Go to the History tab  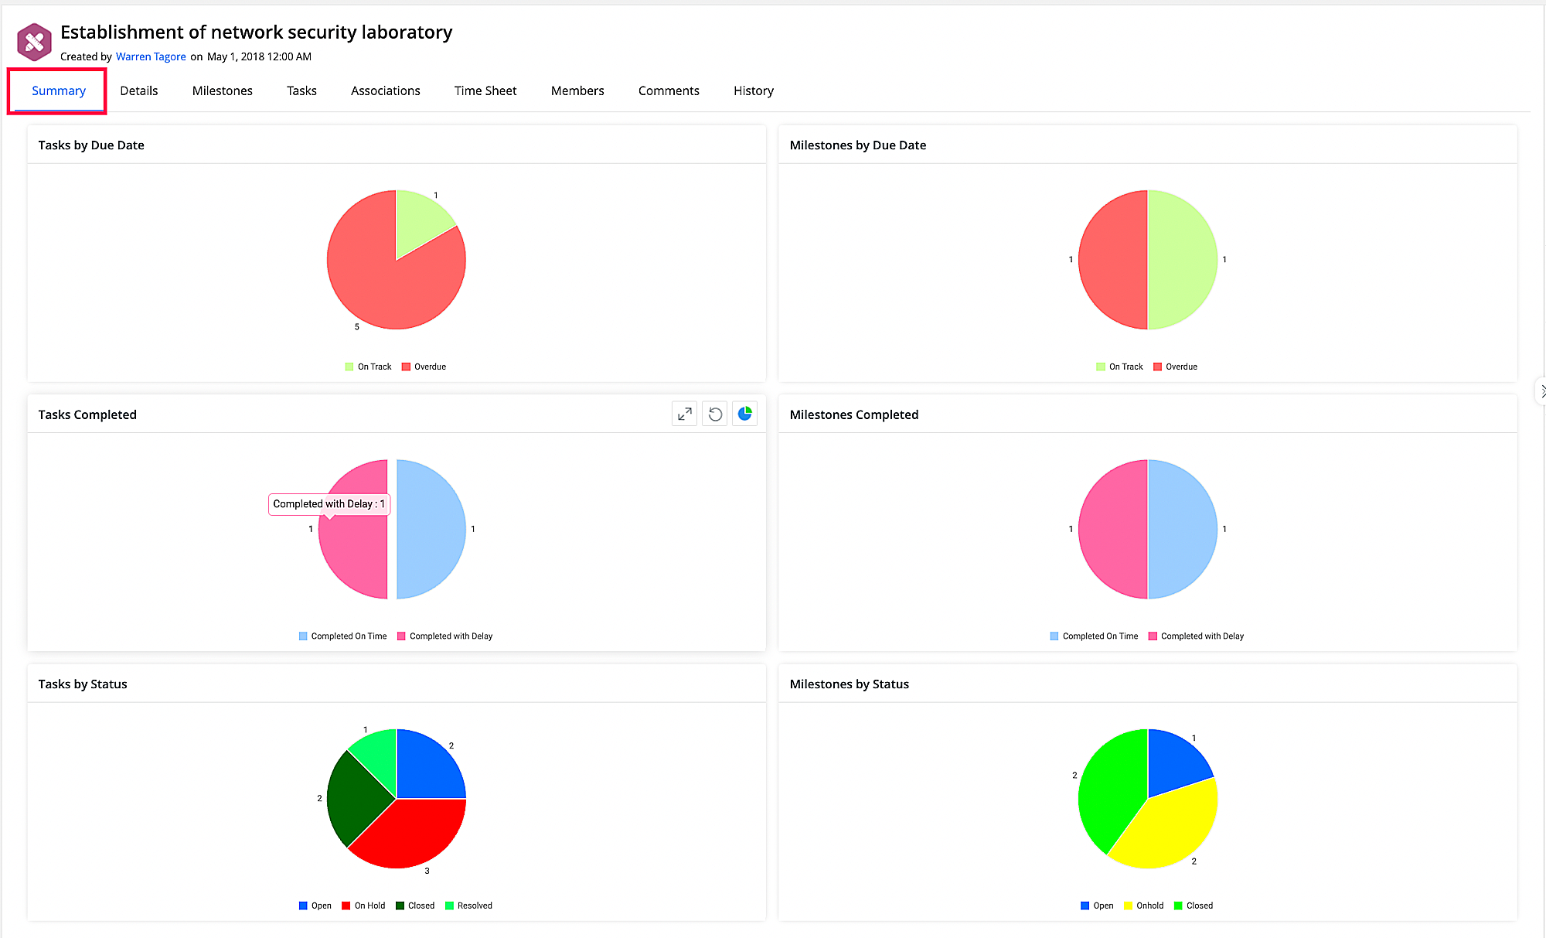pos(753,90)
